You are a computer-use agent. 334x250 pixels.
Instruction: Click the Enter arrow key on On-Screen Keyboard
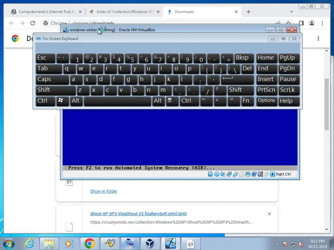pos(237,80)
